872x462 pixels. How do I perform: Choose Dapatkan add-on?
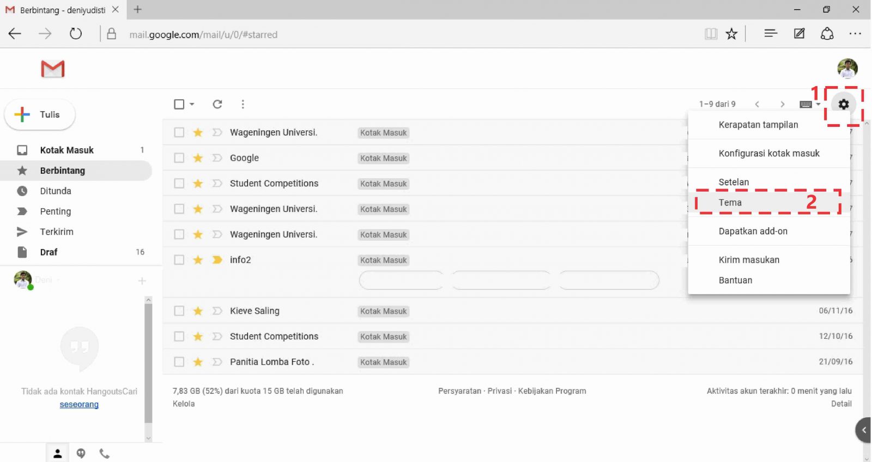769,232
